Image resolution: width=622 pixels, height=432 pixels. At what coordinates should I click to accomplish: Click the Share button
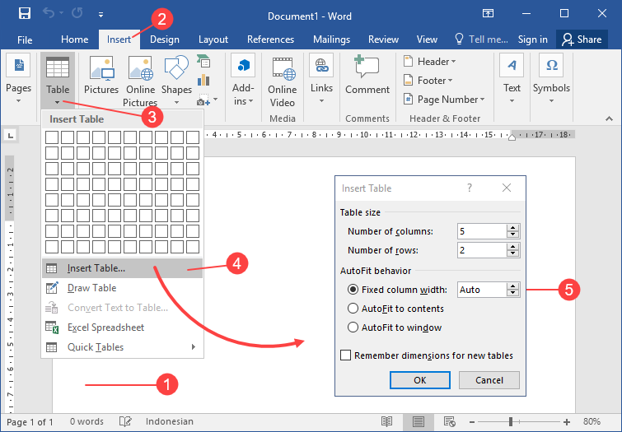click(582, 39)
